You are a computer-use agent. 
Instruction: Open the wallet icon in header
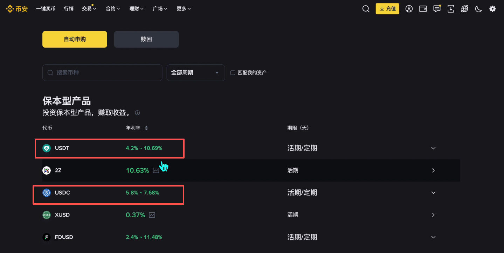pos(423,9)
